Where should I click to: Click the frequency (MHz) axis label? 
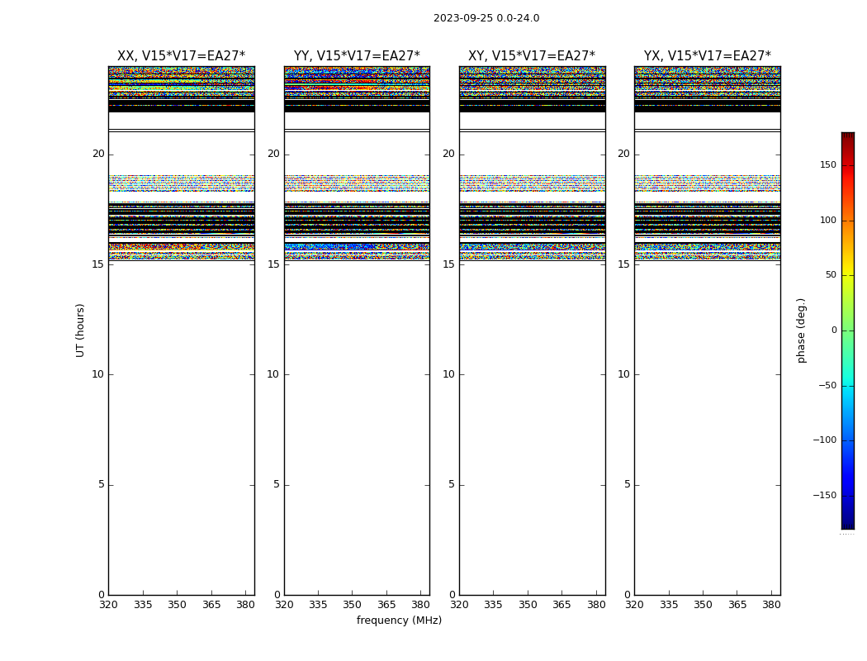pyautogui.click(x=399, y=620)
